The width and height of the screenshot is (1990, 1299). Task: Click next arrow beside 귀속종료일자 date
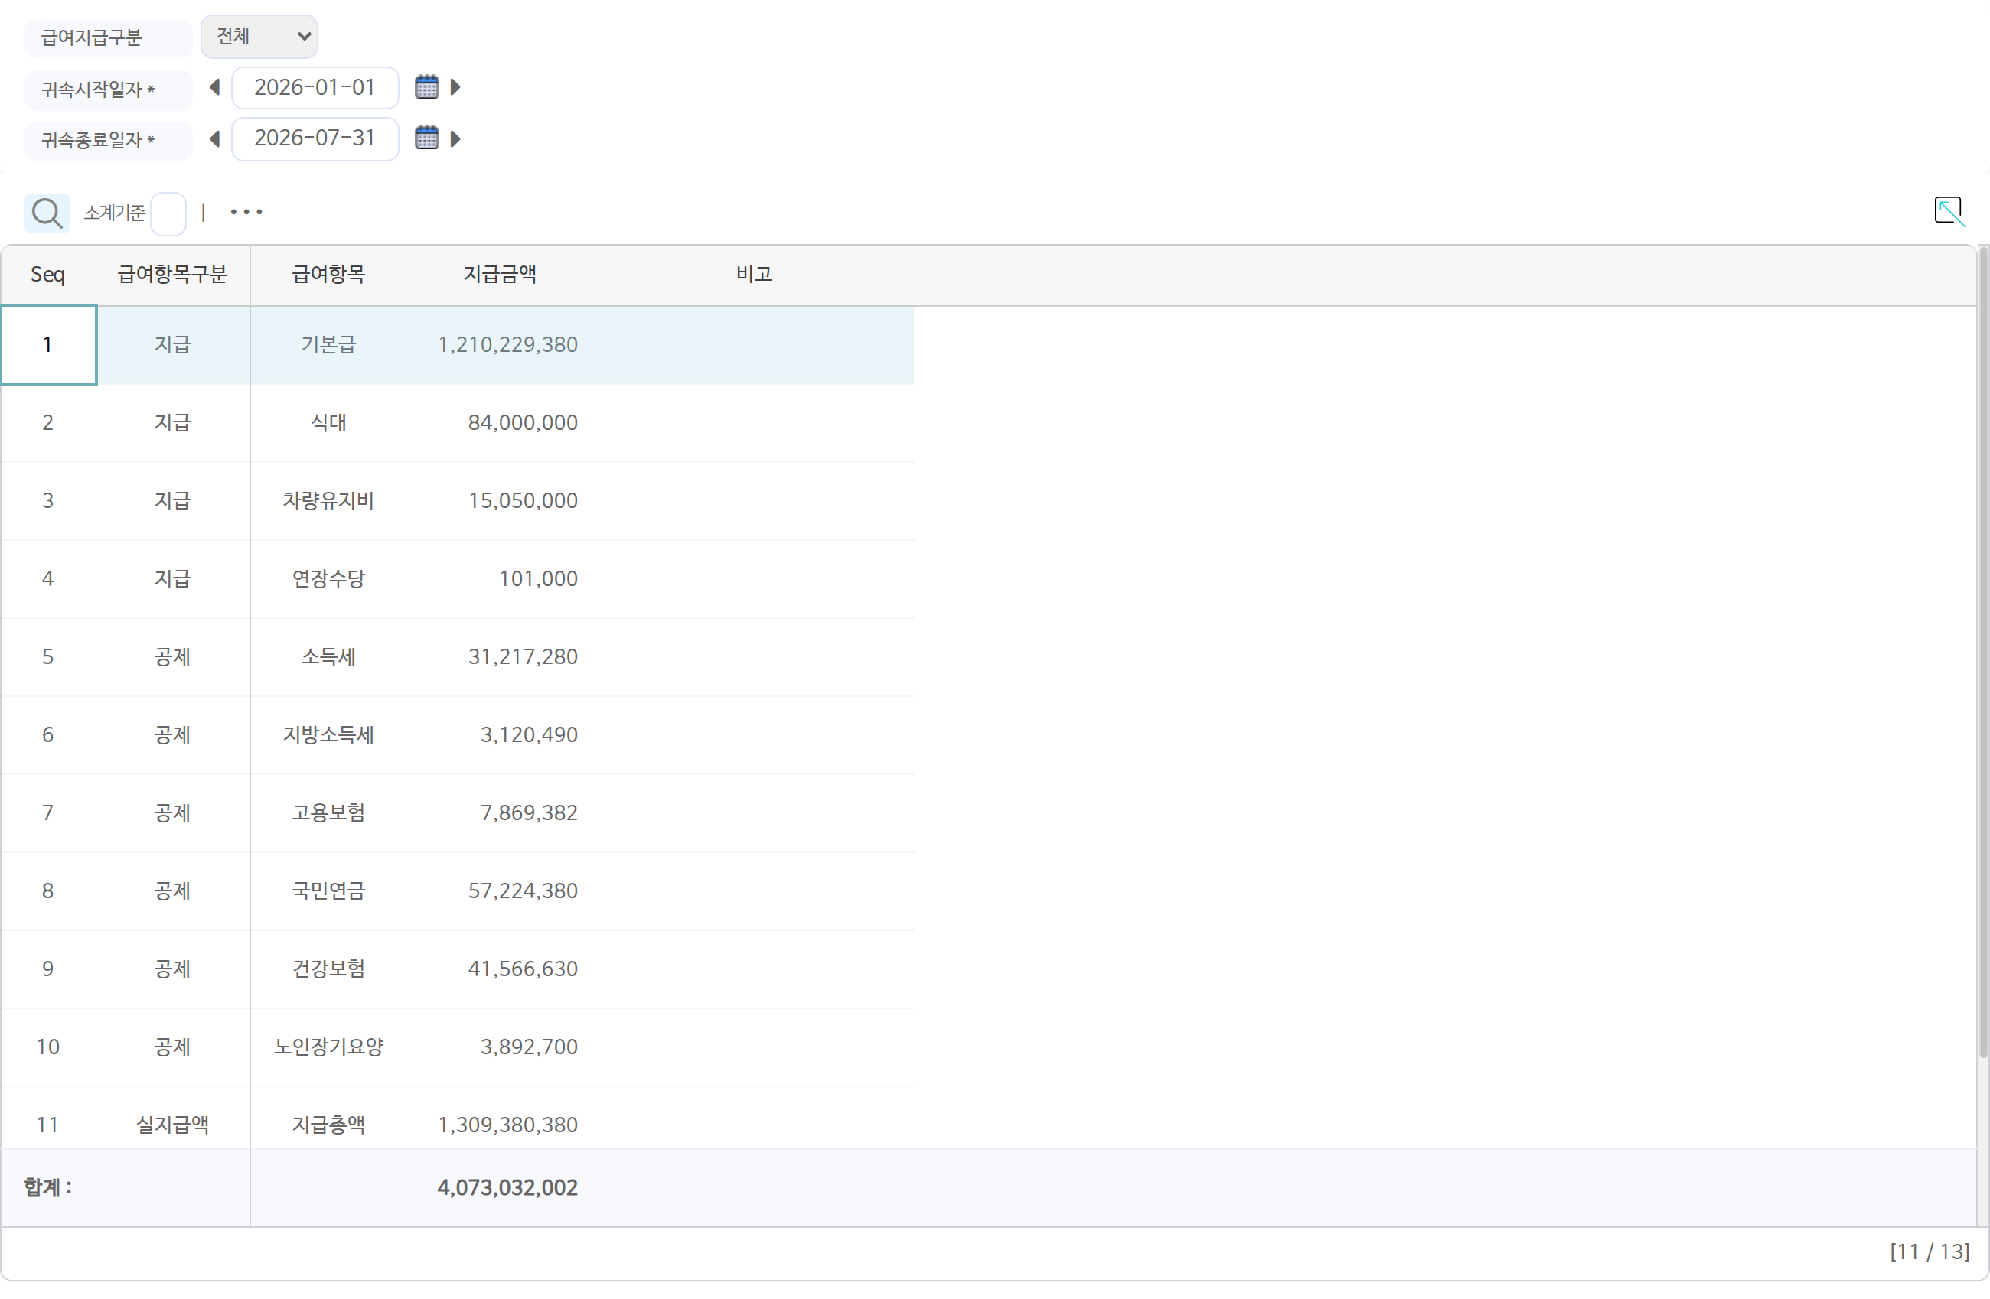tap(455, 138)
